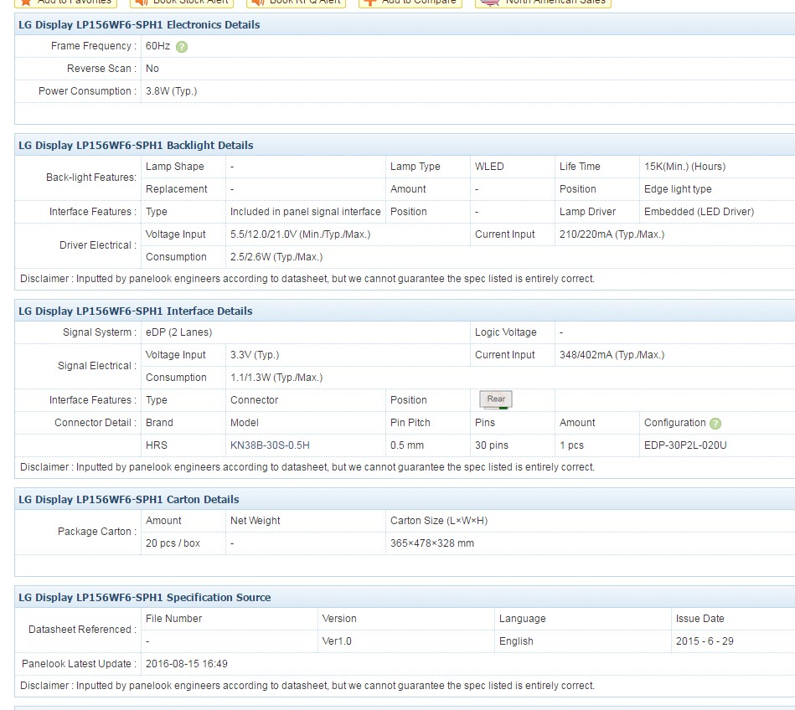Click the Edge light type value

(678, 189)
